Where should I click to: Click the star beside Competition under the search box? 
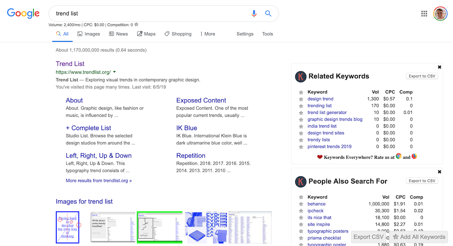tap(136, 24)
